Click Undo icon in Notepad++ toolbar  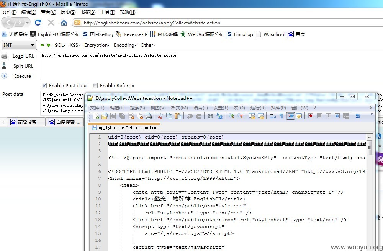(190, 116)
